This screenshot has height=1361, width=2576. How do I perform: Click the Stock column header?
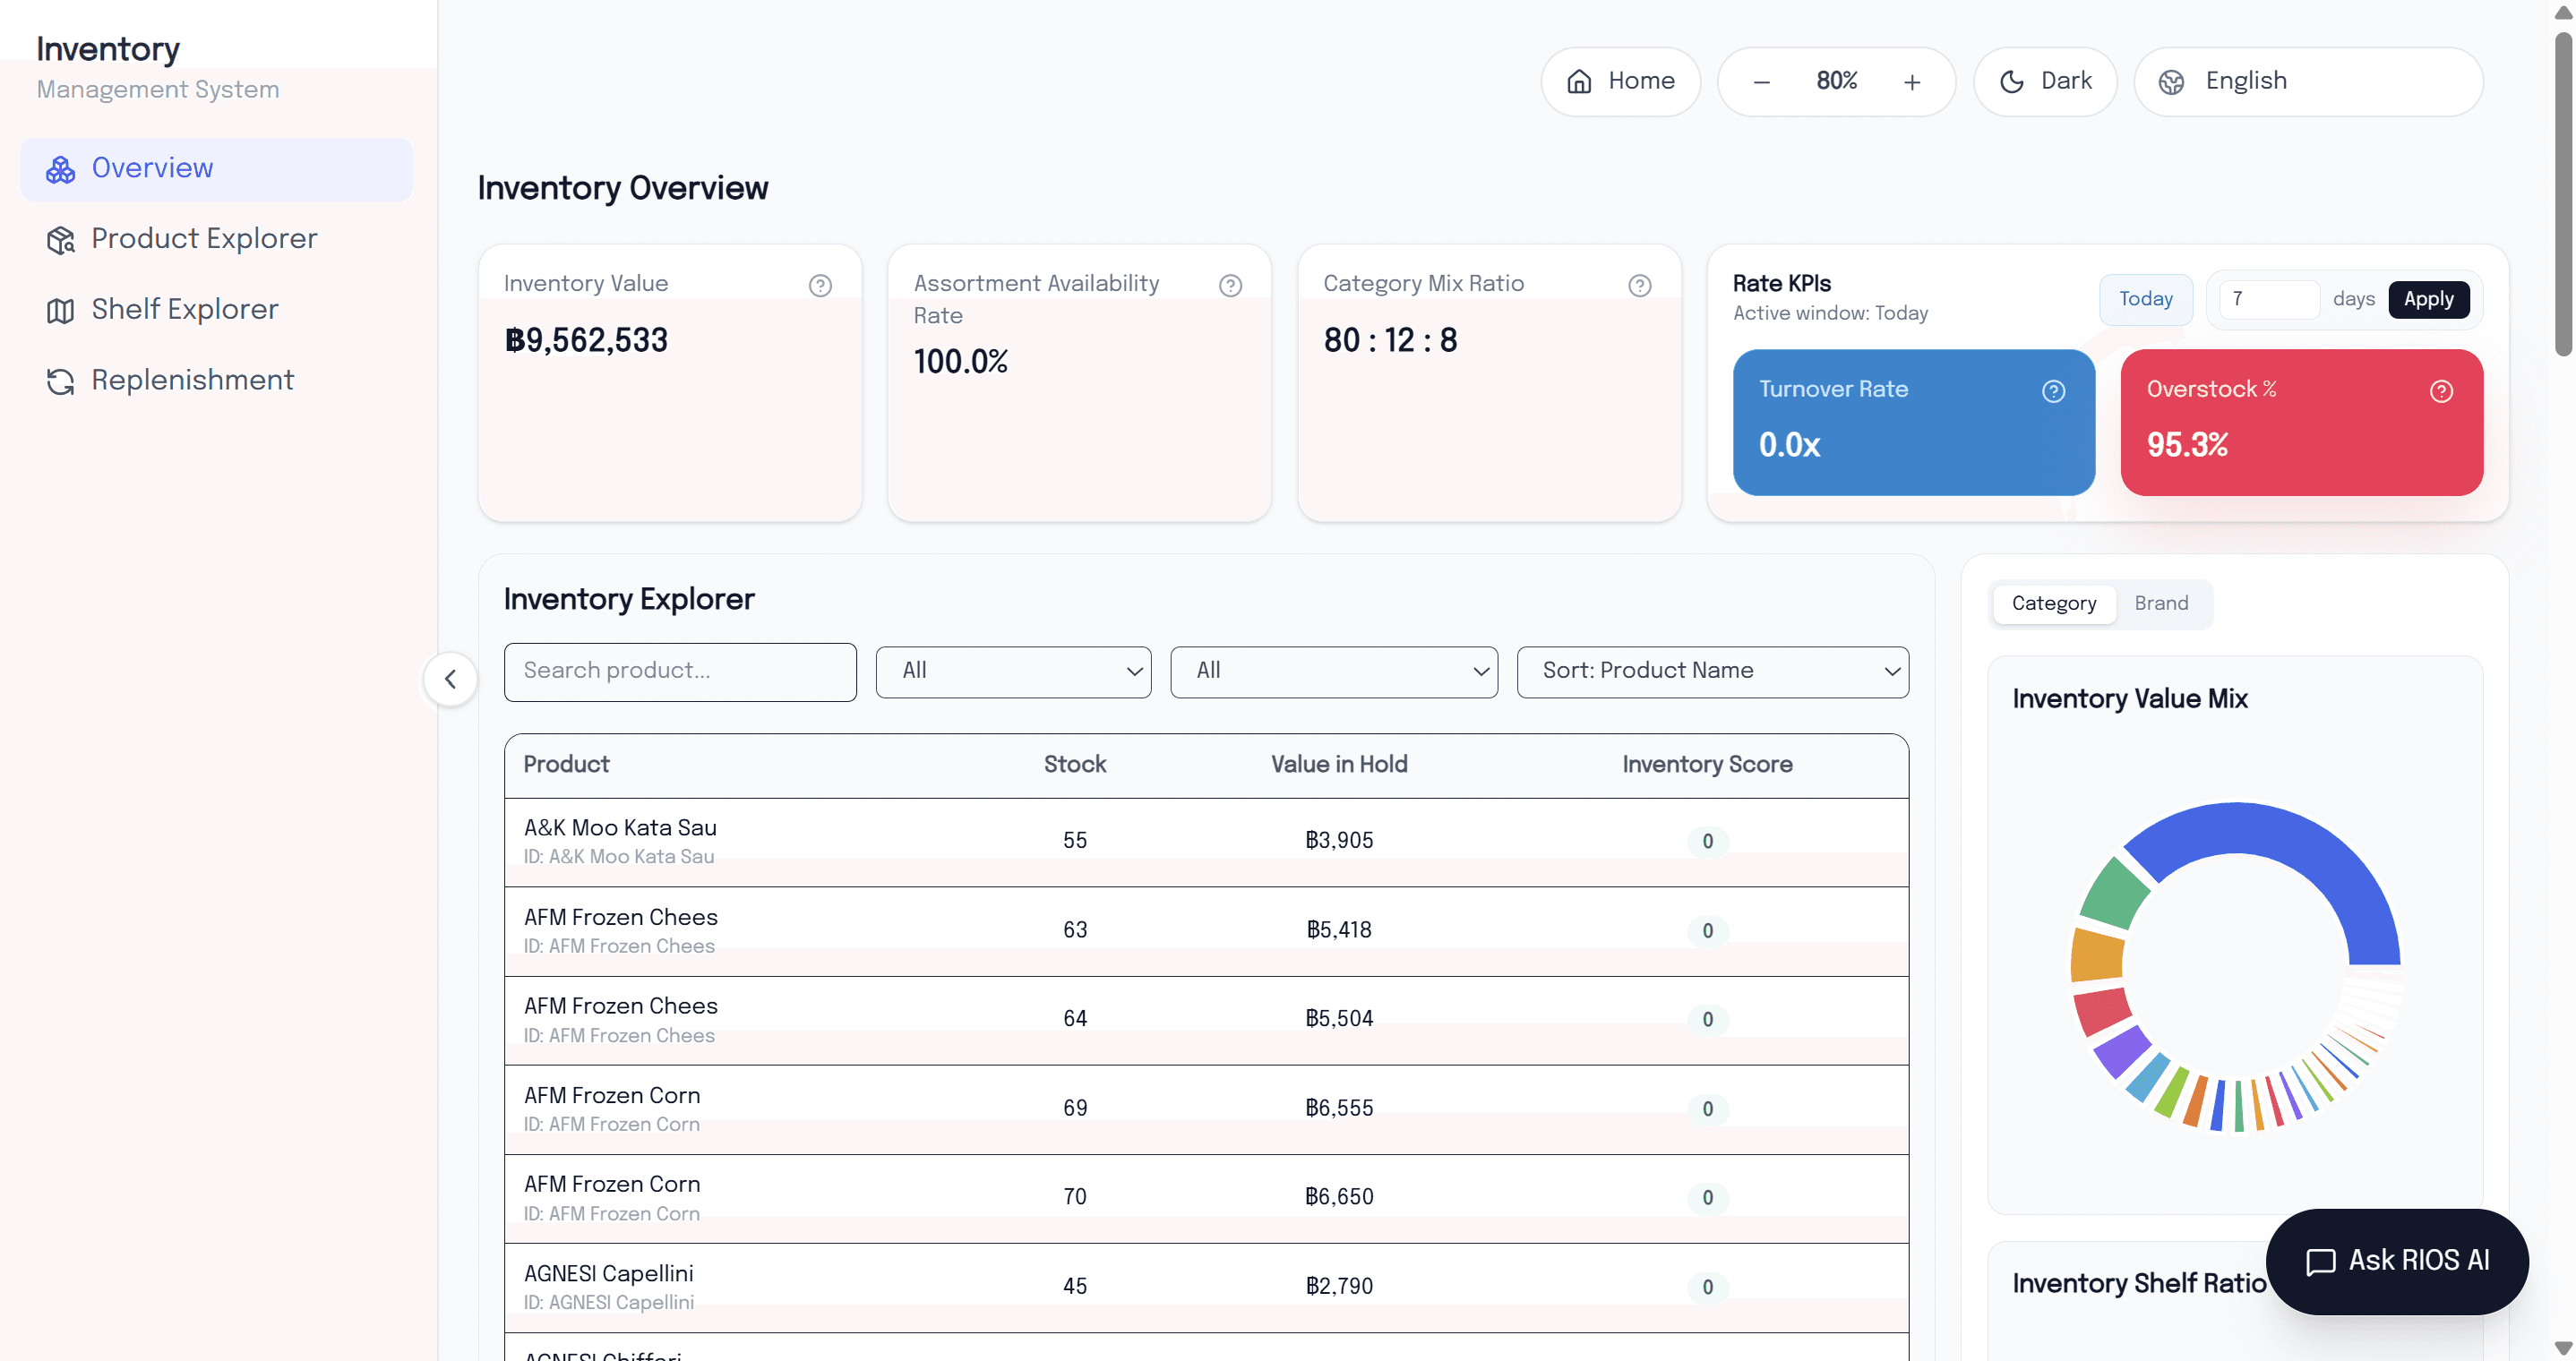point(1075,765)
